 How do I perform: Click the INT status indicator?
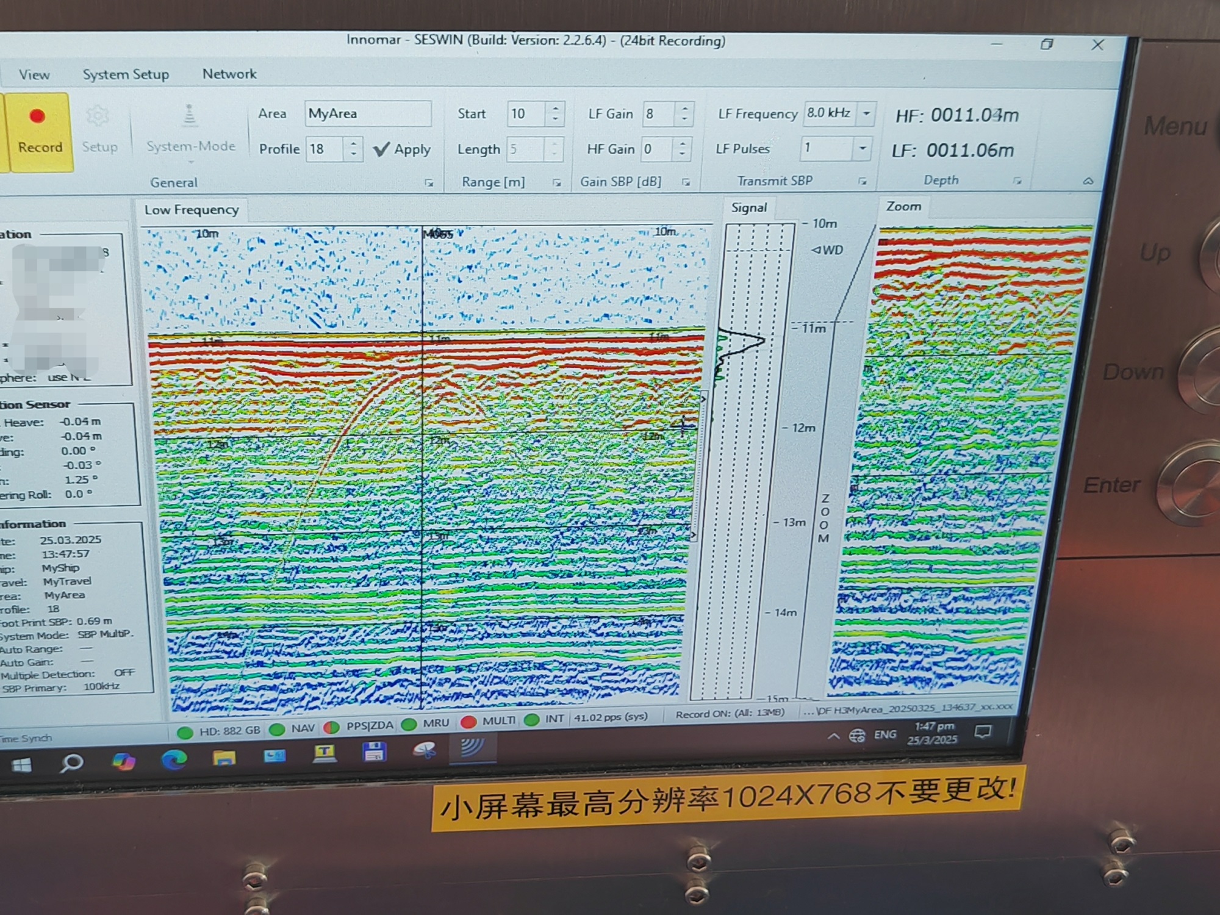[545, 719]
